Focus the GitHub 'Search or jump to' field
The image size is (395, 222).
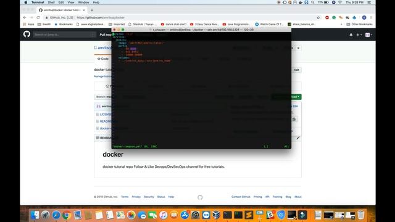tap(64, 35)
